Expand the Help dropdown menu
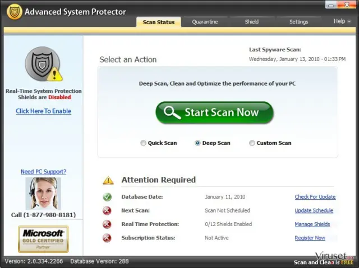The image size is (359, 268). point(342,21)
